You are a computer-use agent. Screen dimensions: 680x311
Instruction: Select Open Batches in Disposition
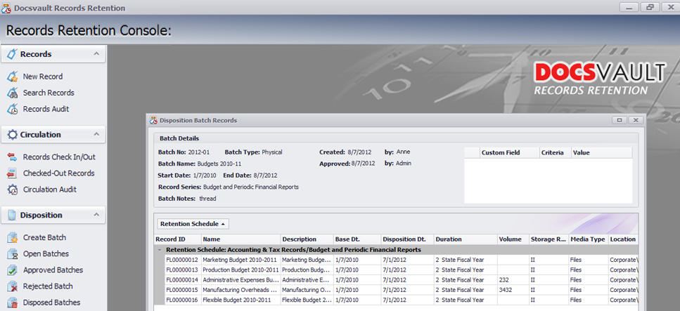[46, 254]
